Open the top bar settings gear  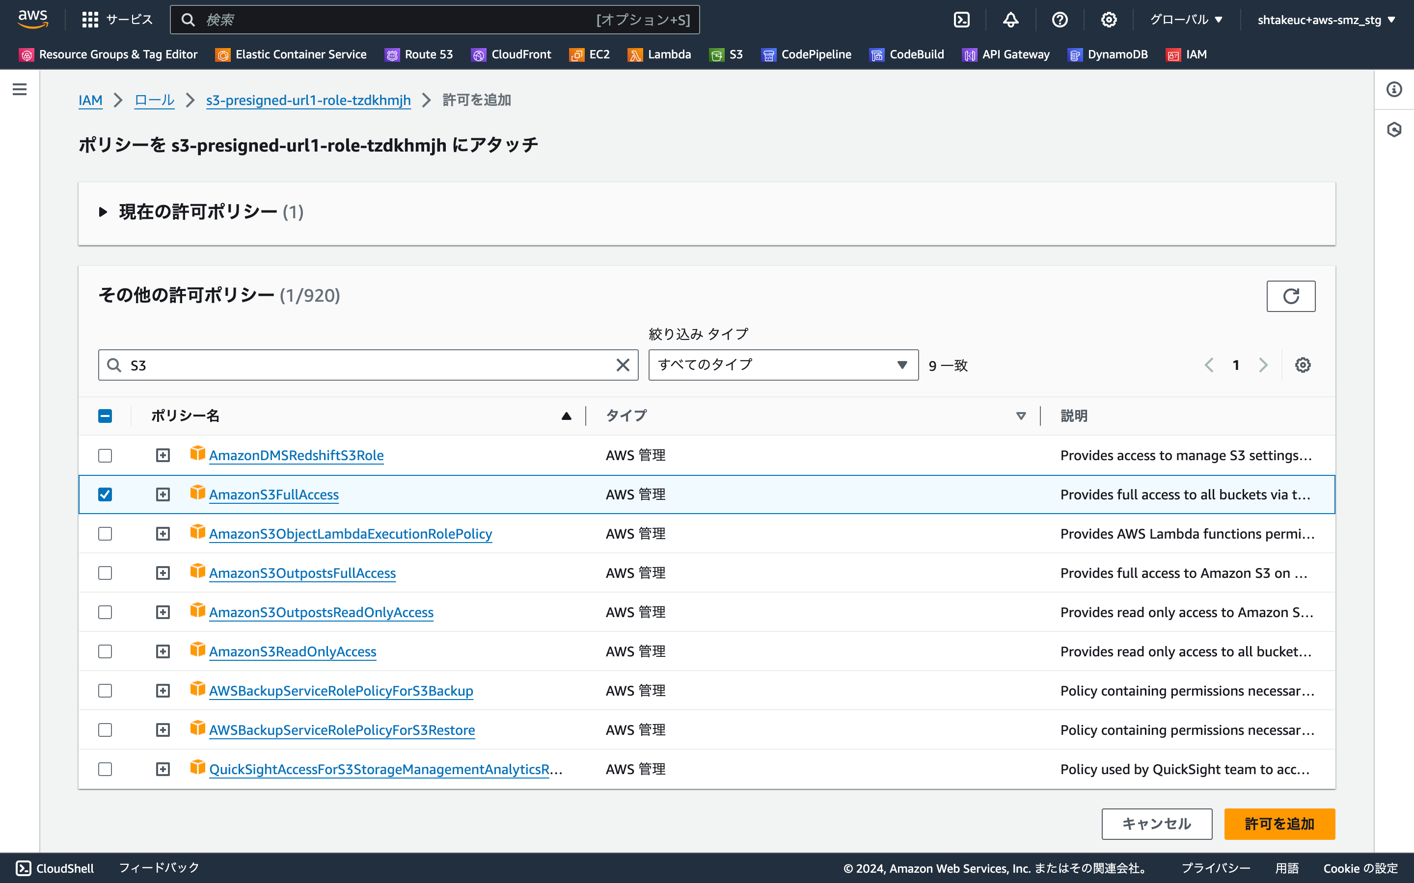click(1109, 20)
